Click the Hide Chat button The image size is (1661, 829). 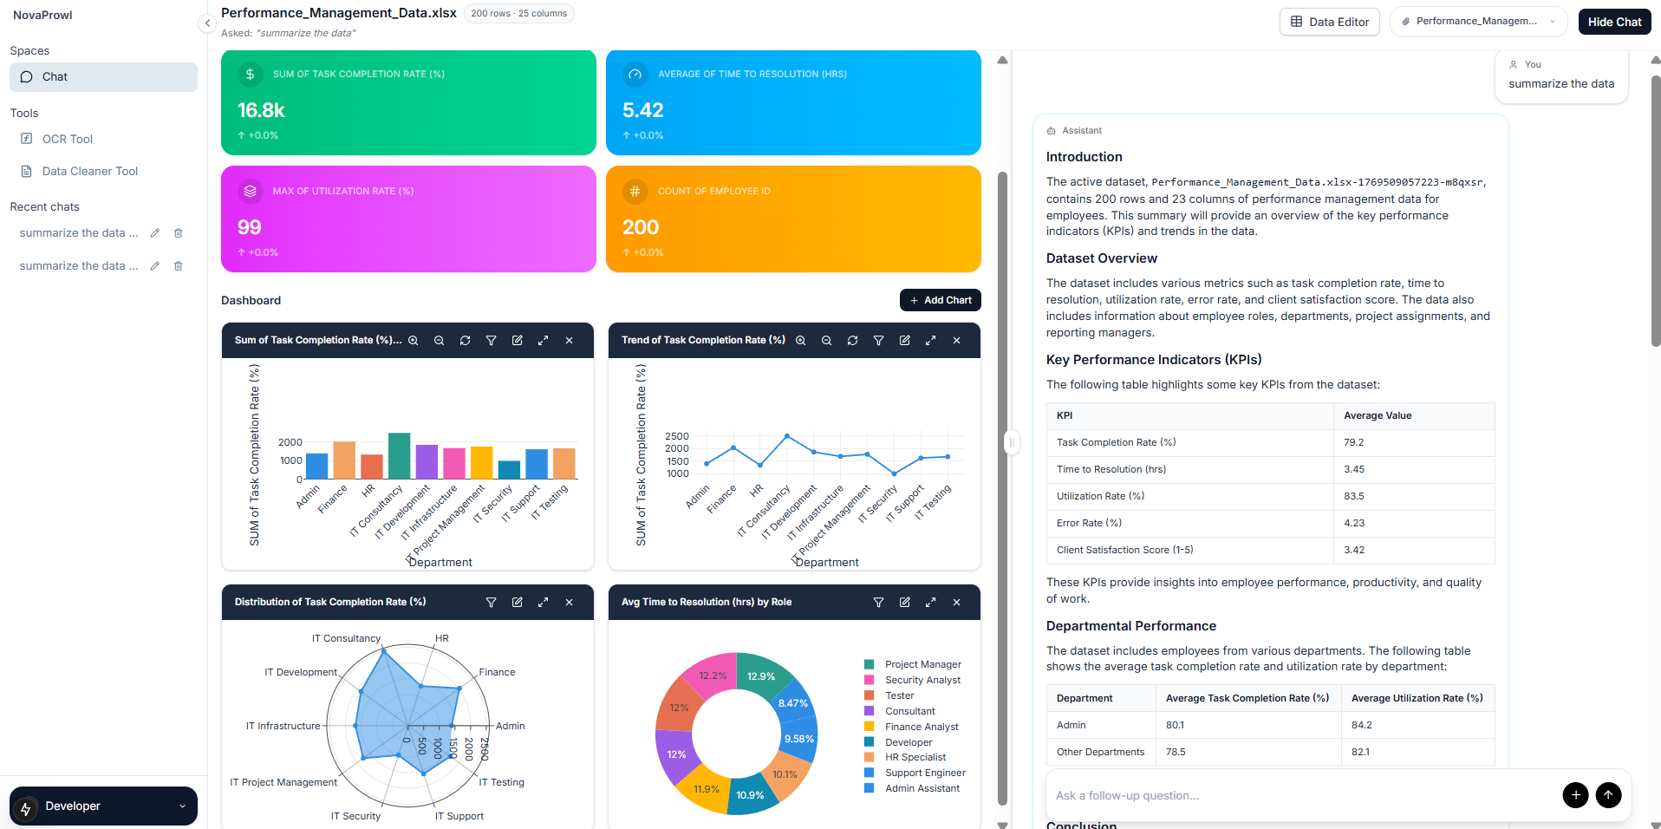[1613, 22]
